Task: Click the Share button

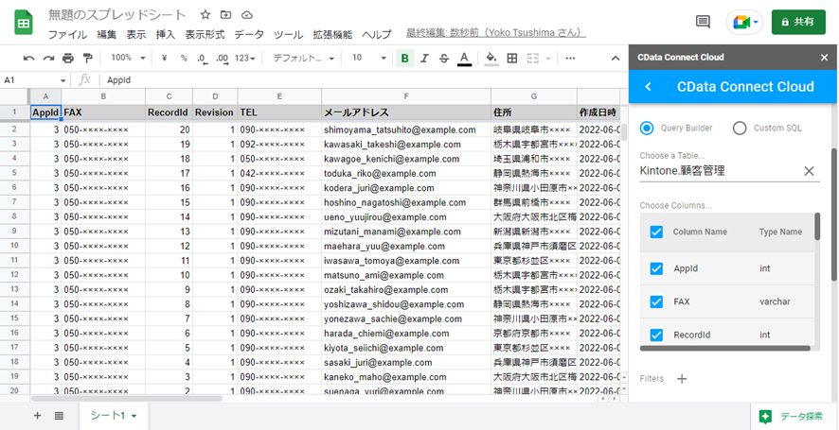Action: click(x=798, y=22)
